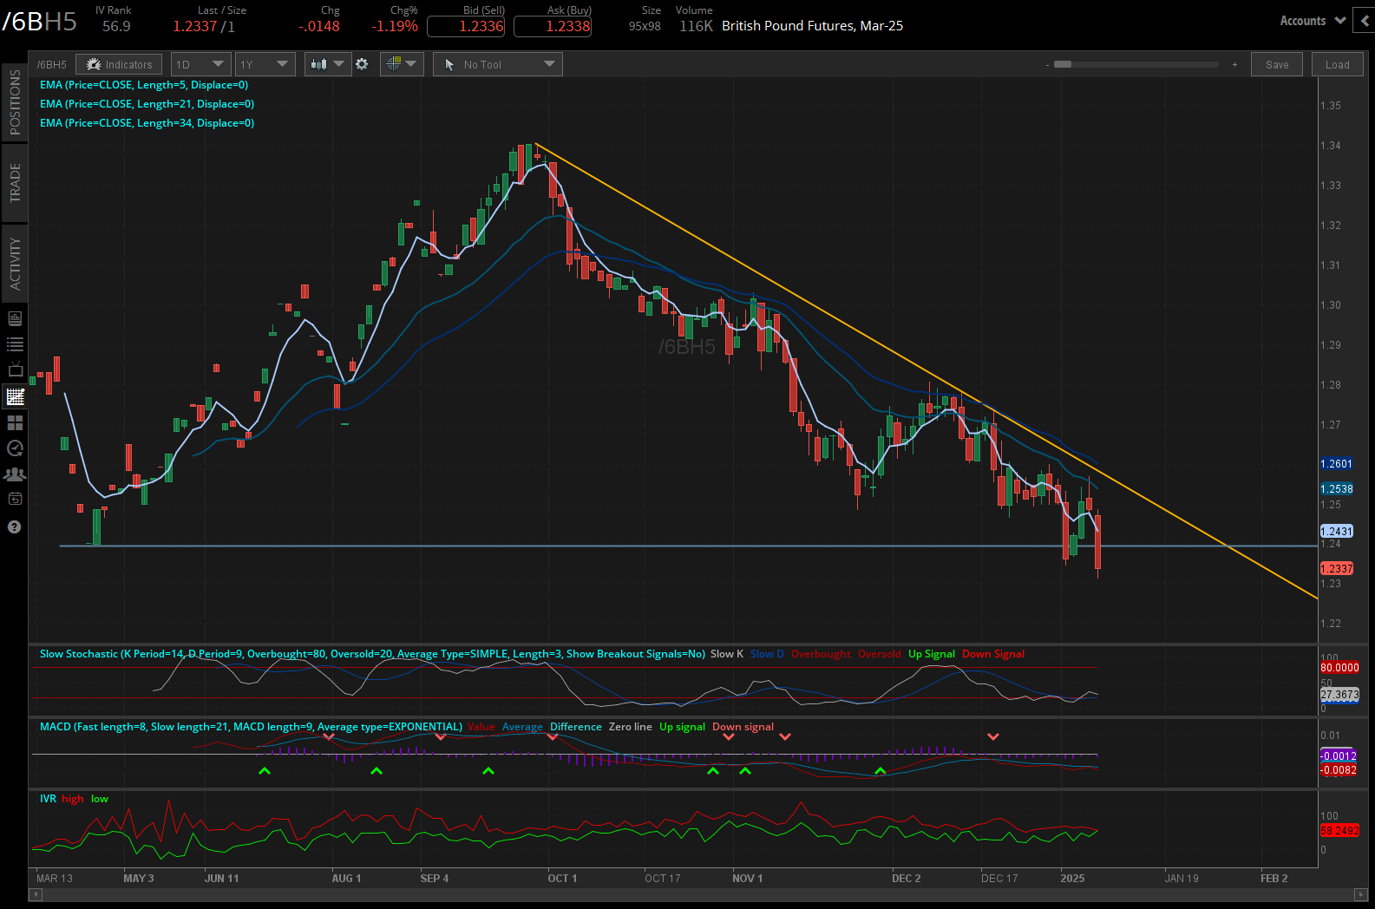Open the calendar icon in left sidebar
The width and height of the screenshot is (1375, 909).
pos(15,499)
